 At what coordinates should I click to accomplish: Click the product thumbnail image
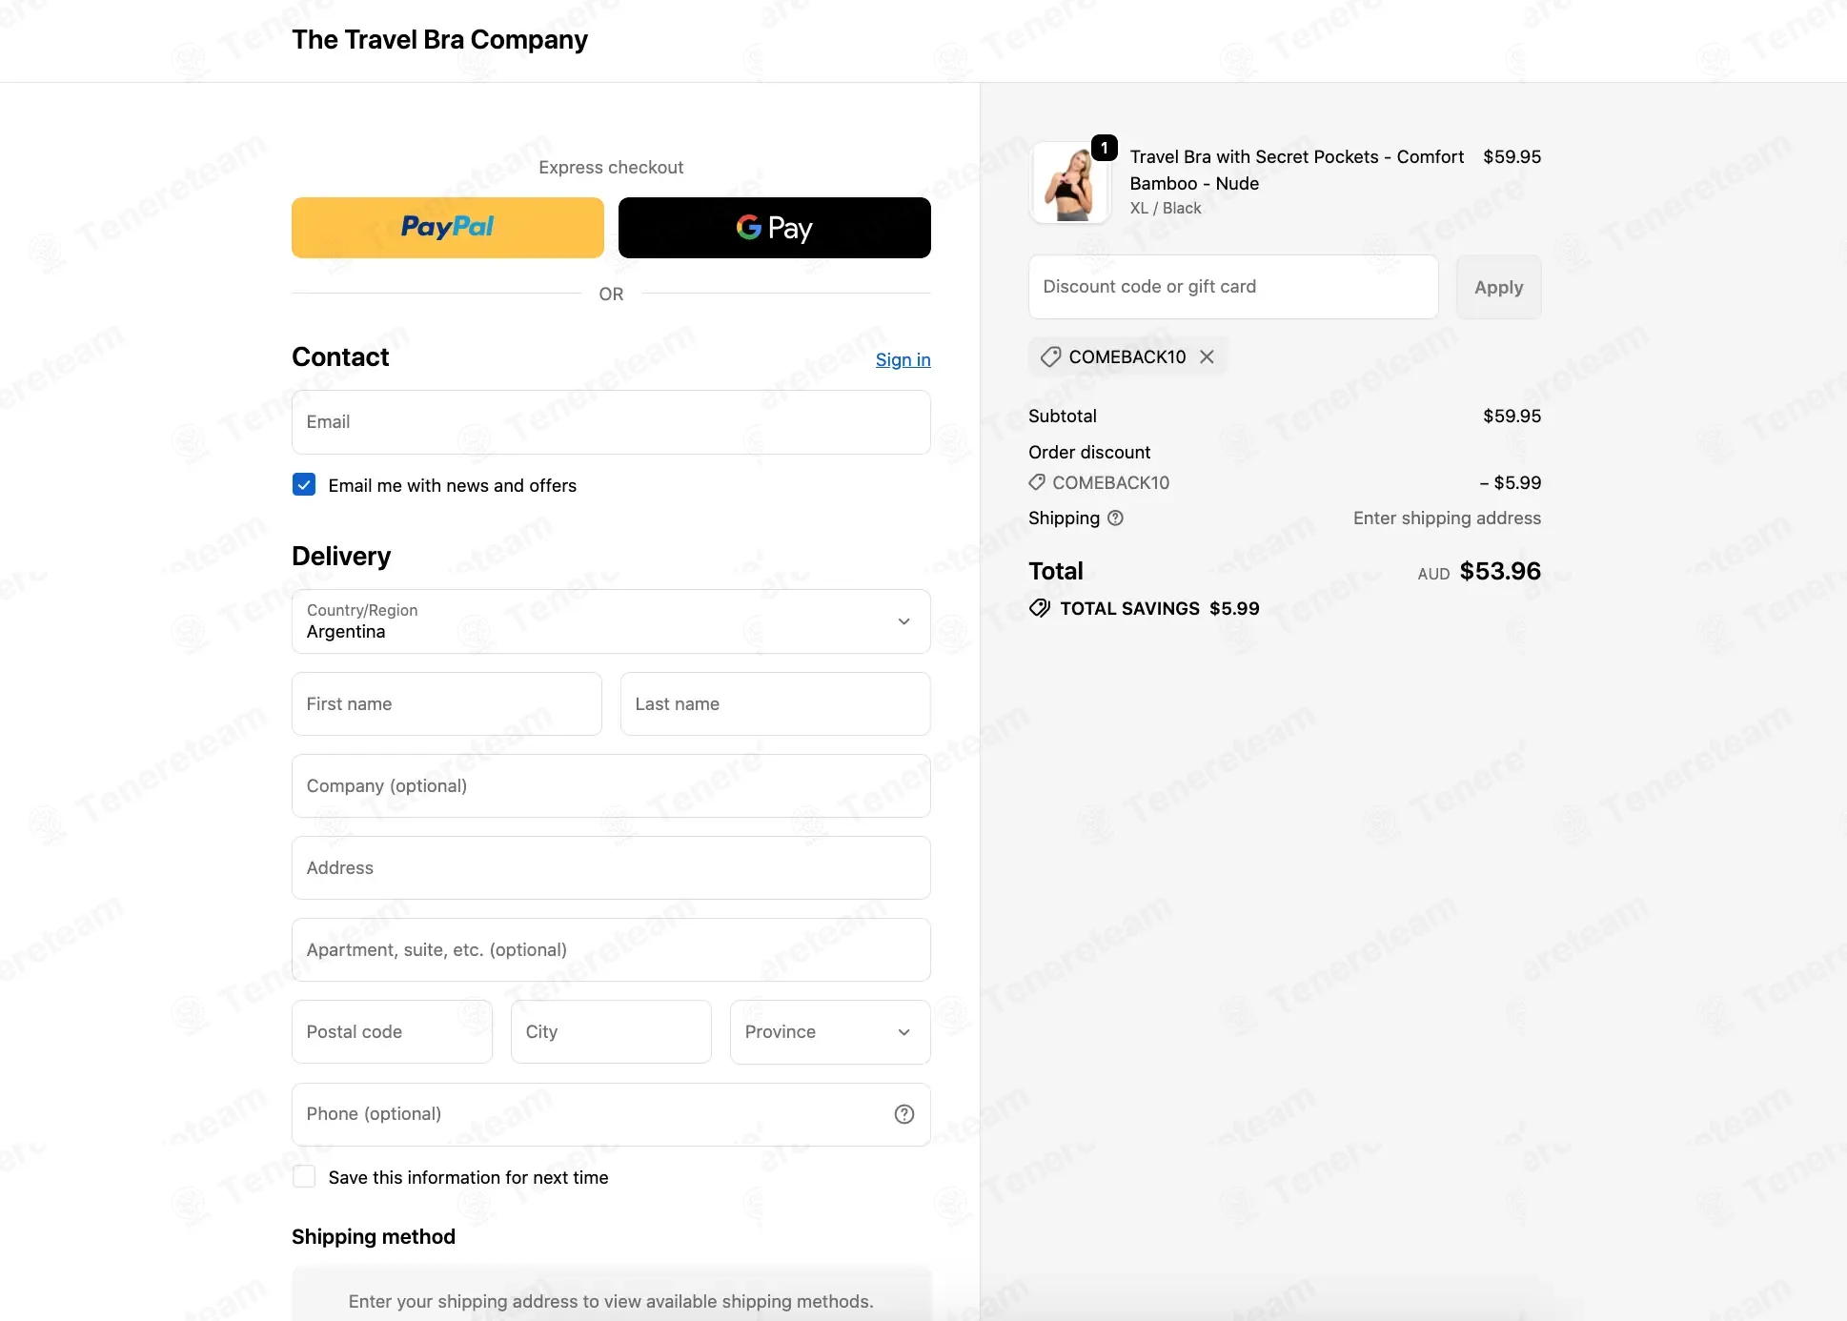(1069, 183)
